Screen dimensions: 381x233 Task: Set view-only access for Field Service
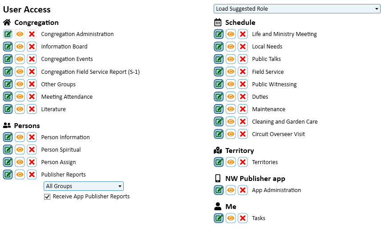231,72
